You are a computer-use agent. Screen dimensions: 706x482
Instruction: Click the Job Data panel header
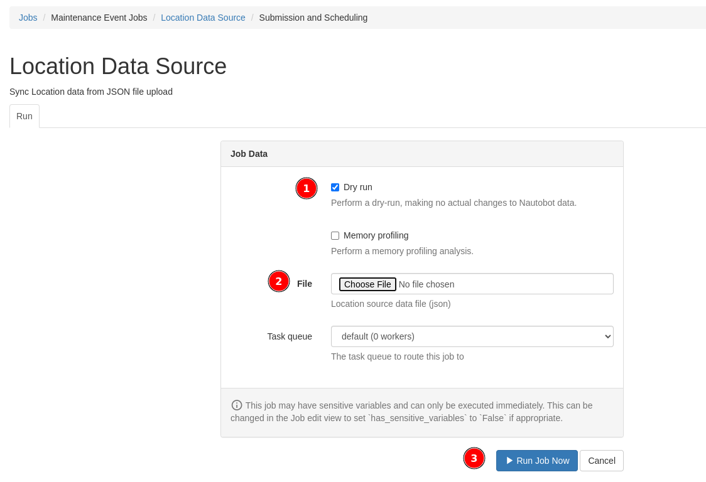(x=249, y=154)
